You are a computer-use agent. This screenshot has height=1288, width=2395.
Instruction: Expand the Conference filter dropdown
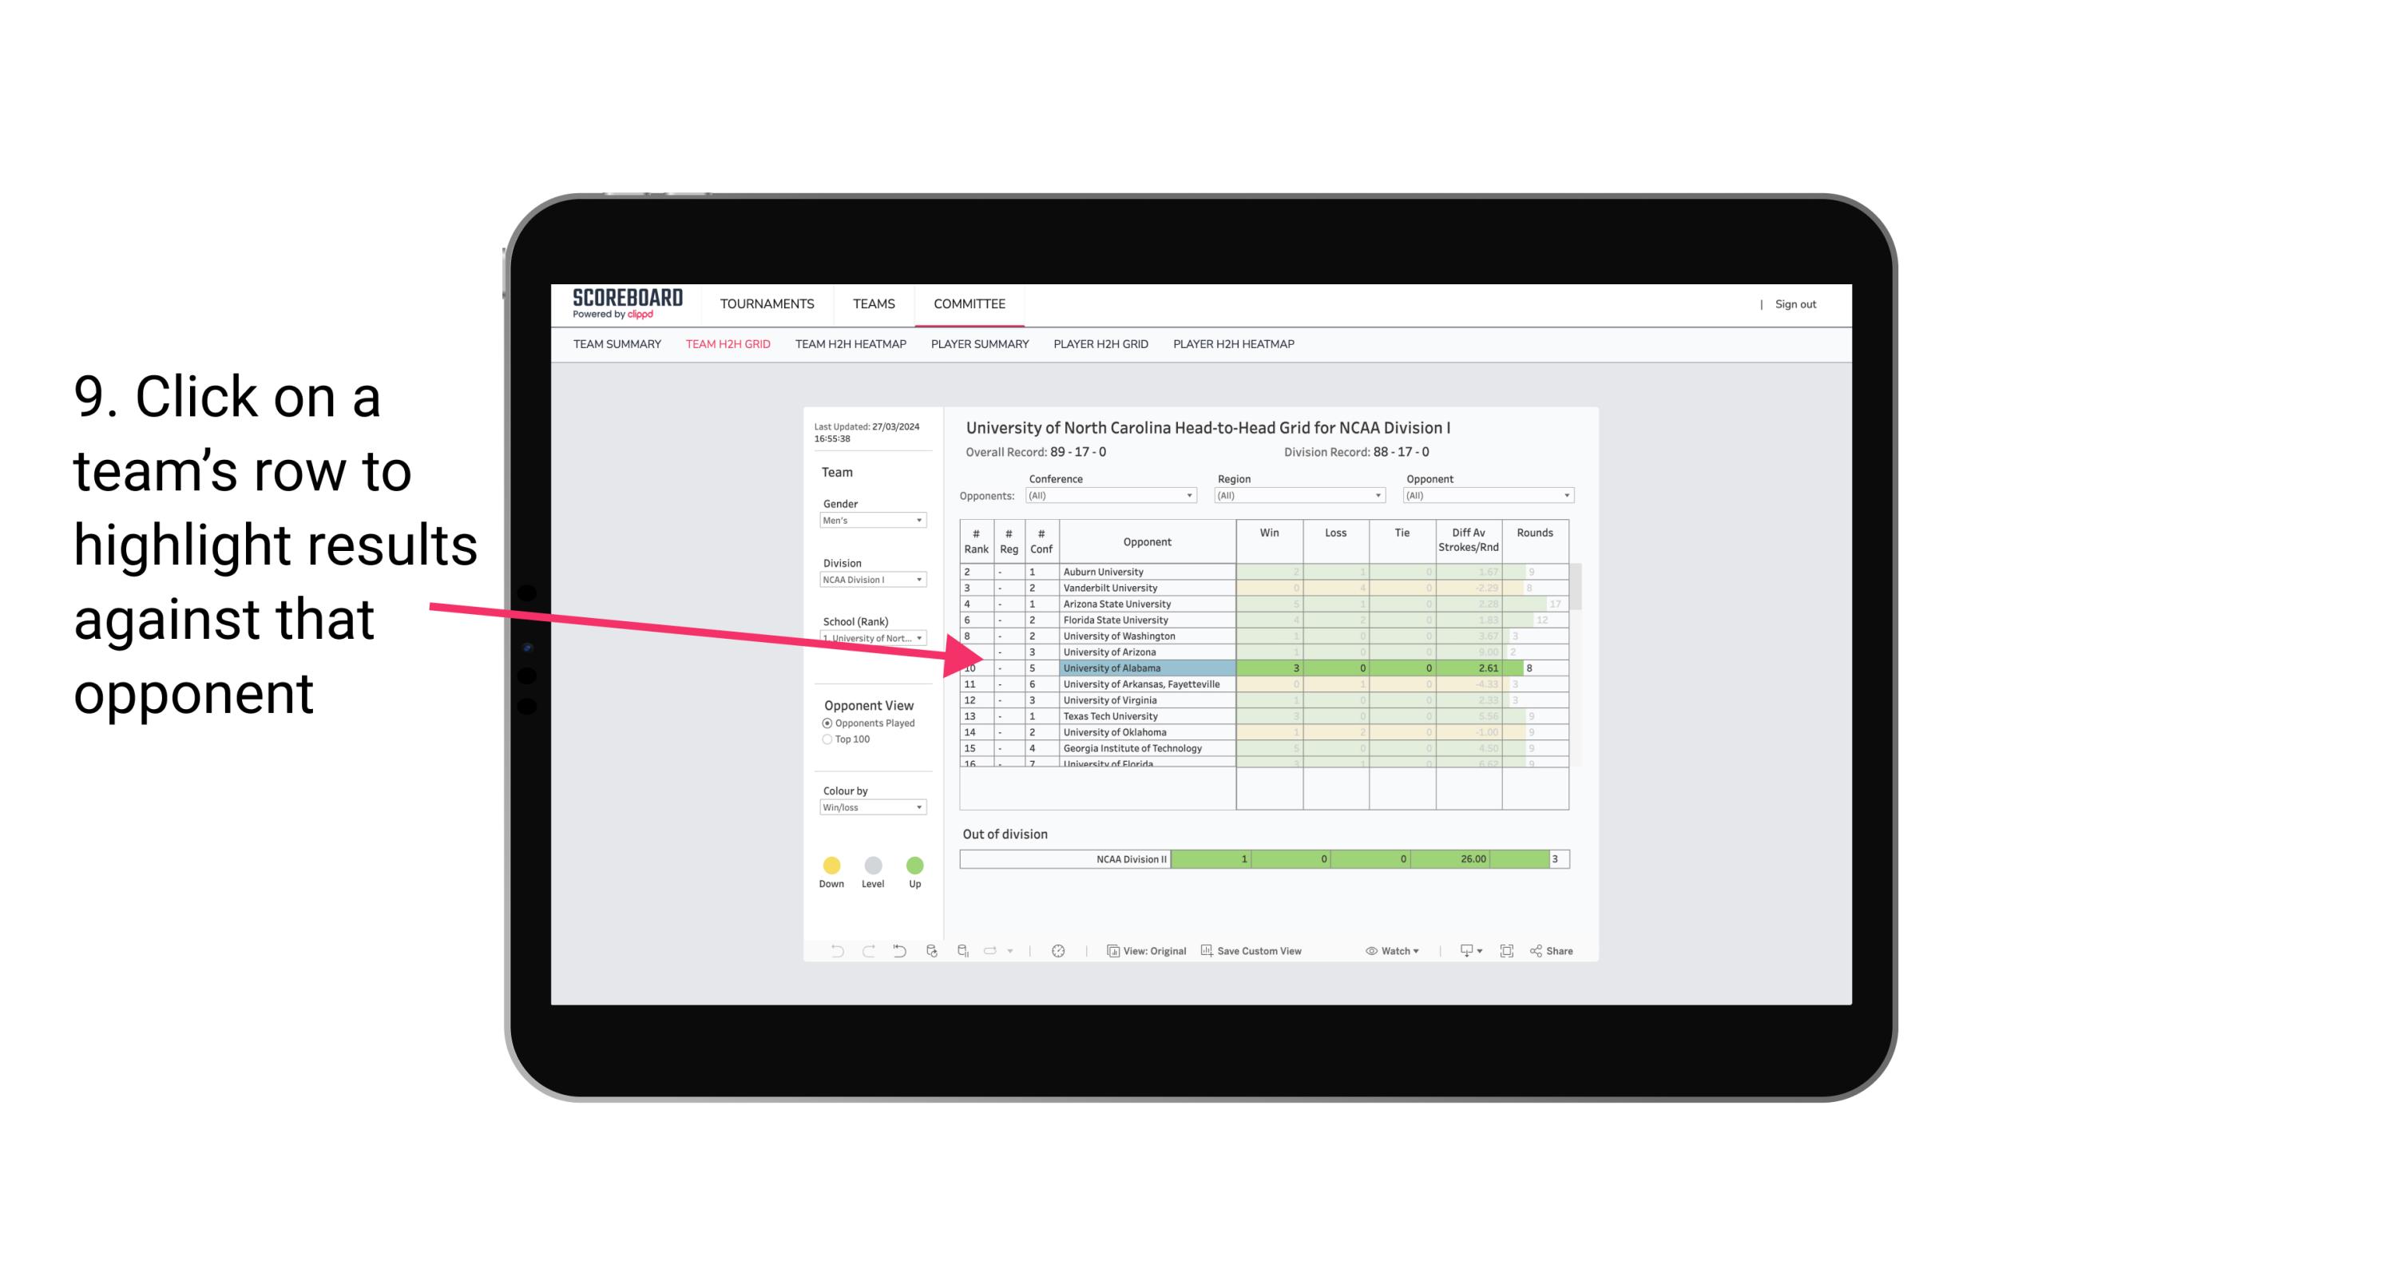coord(1192,495)
